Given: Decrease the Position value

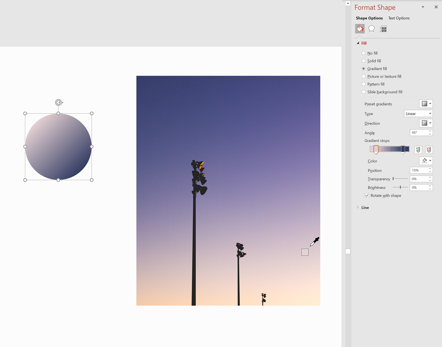Looking at the screenshot, I should [430, 172].
